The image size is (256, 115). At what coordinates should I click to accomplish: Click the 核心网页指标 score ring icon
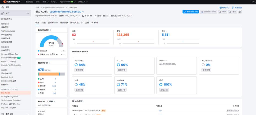(203, 65)
